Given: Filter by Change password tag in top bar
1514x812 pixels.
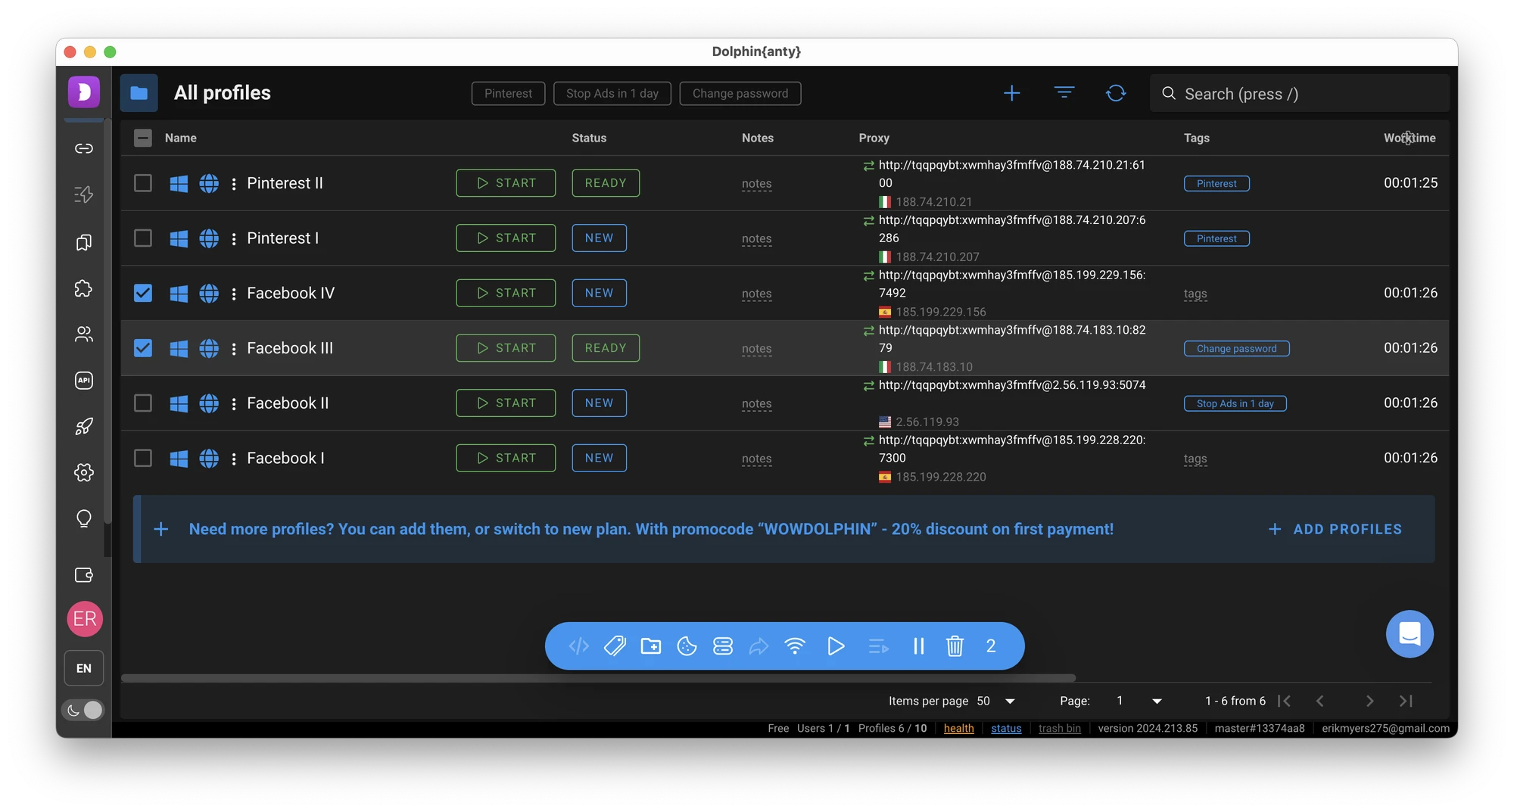Looking at the screenshot, I should coord(740,94).
